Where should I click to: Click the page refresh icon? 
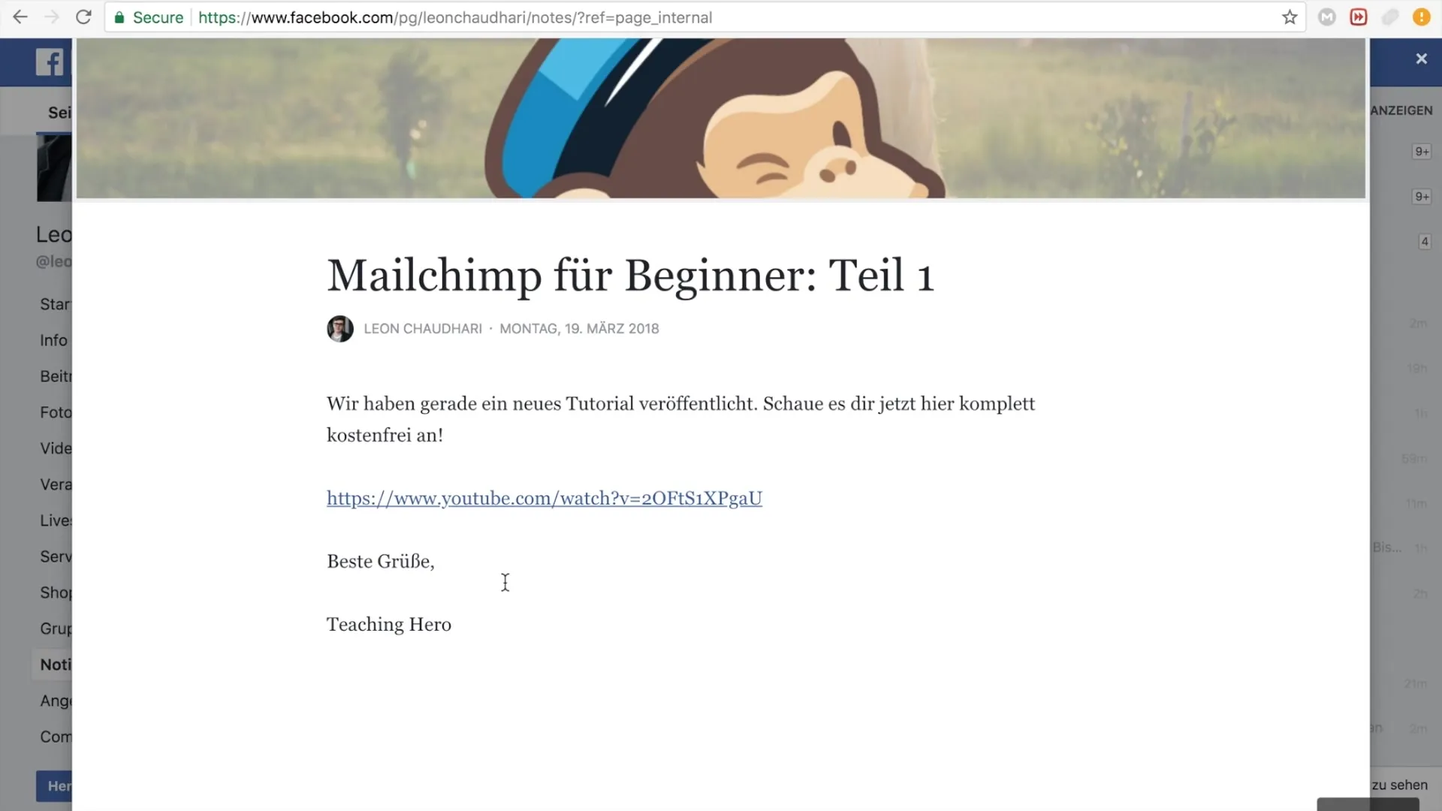(84, 18)
